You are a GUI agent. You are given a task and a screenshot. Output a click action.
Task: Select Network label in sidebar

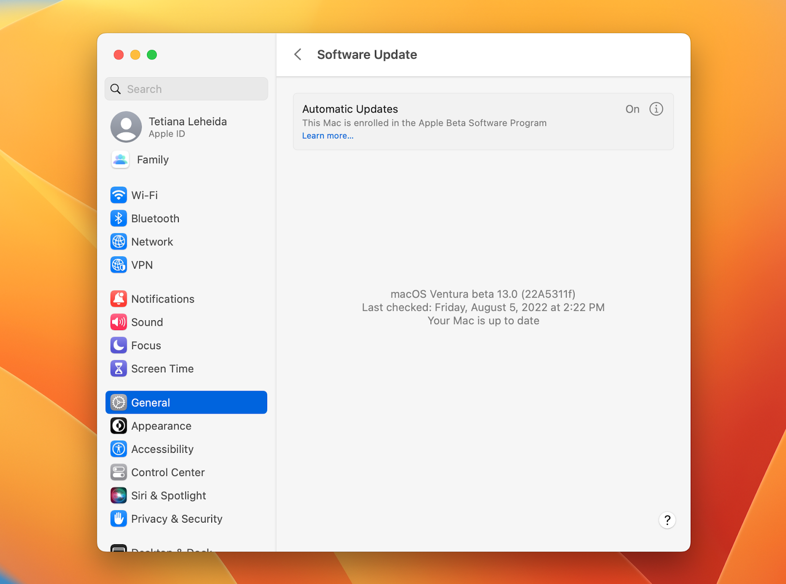pyautogui.click(x=152, y=242)
